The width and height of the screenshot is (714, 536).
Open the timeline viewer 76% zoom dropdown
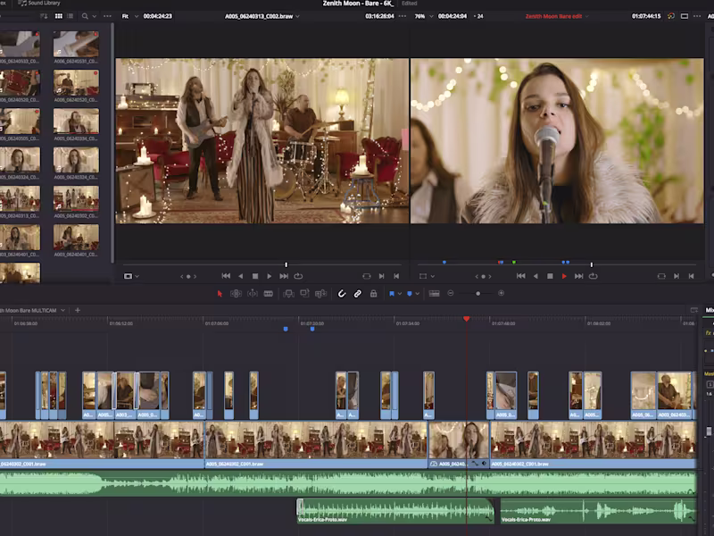pyautogui.click(x=422, y=16)
